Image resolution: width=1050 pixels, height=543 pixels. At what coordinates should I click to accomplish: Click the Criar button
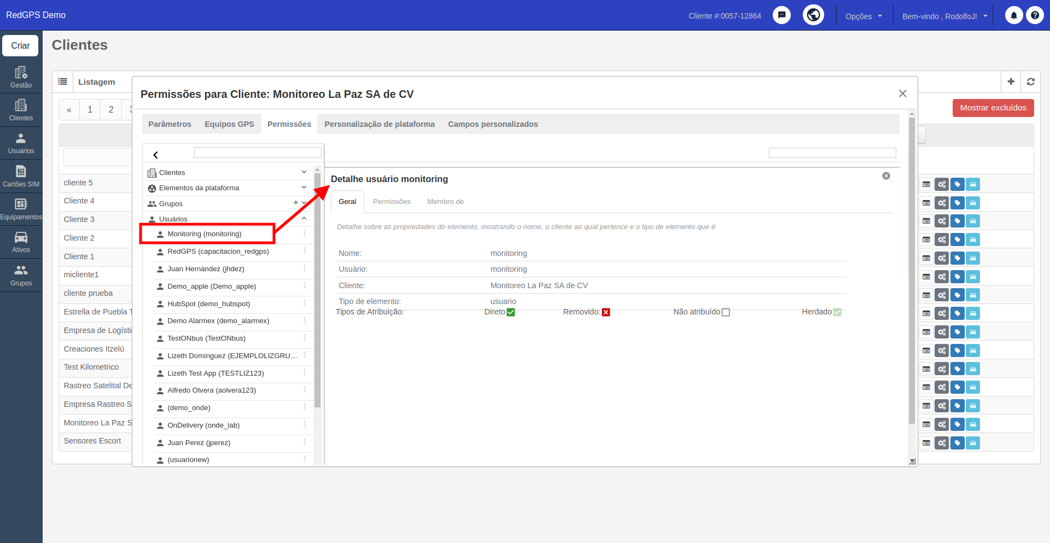point(20,45)
